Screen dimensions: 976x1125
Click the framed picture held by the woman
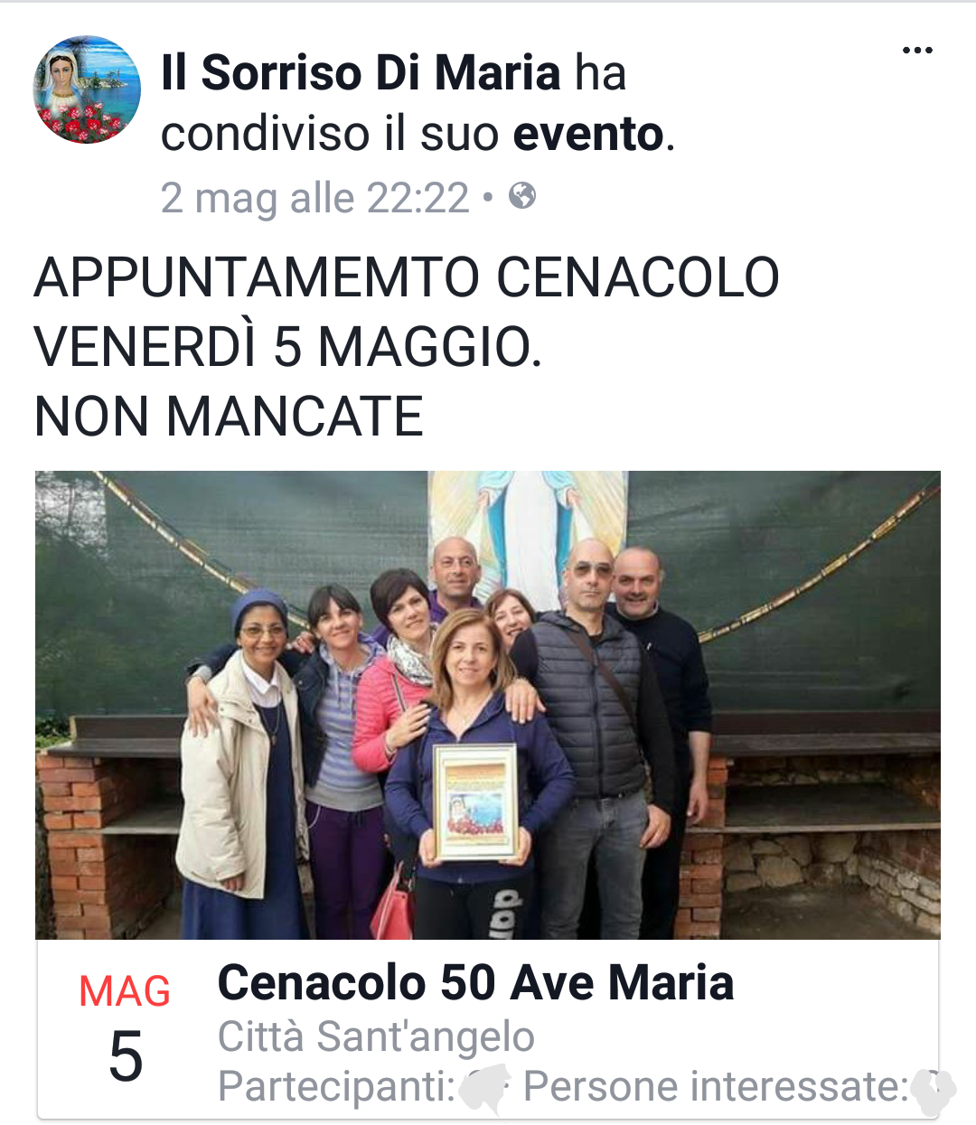(x=476, y=802)
